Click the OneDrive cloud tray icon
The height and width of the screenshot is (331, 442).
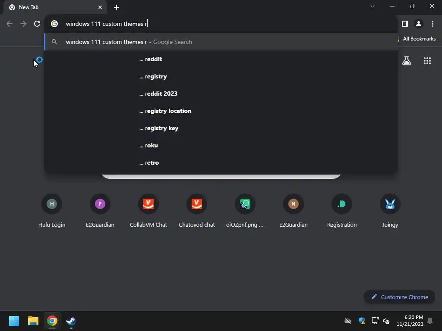click(x=348, y=321)
